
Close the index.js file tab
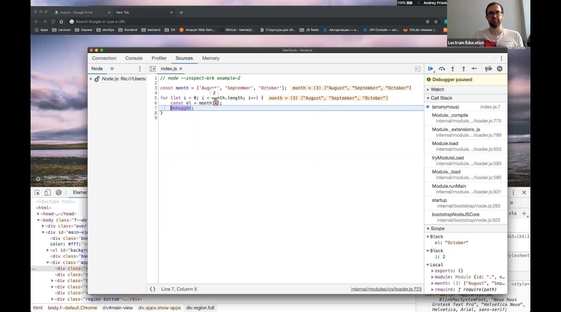pos(181,69)
